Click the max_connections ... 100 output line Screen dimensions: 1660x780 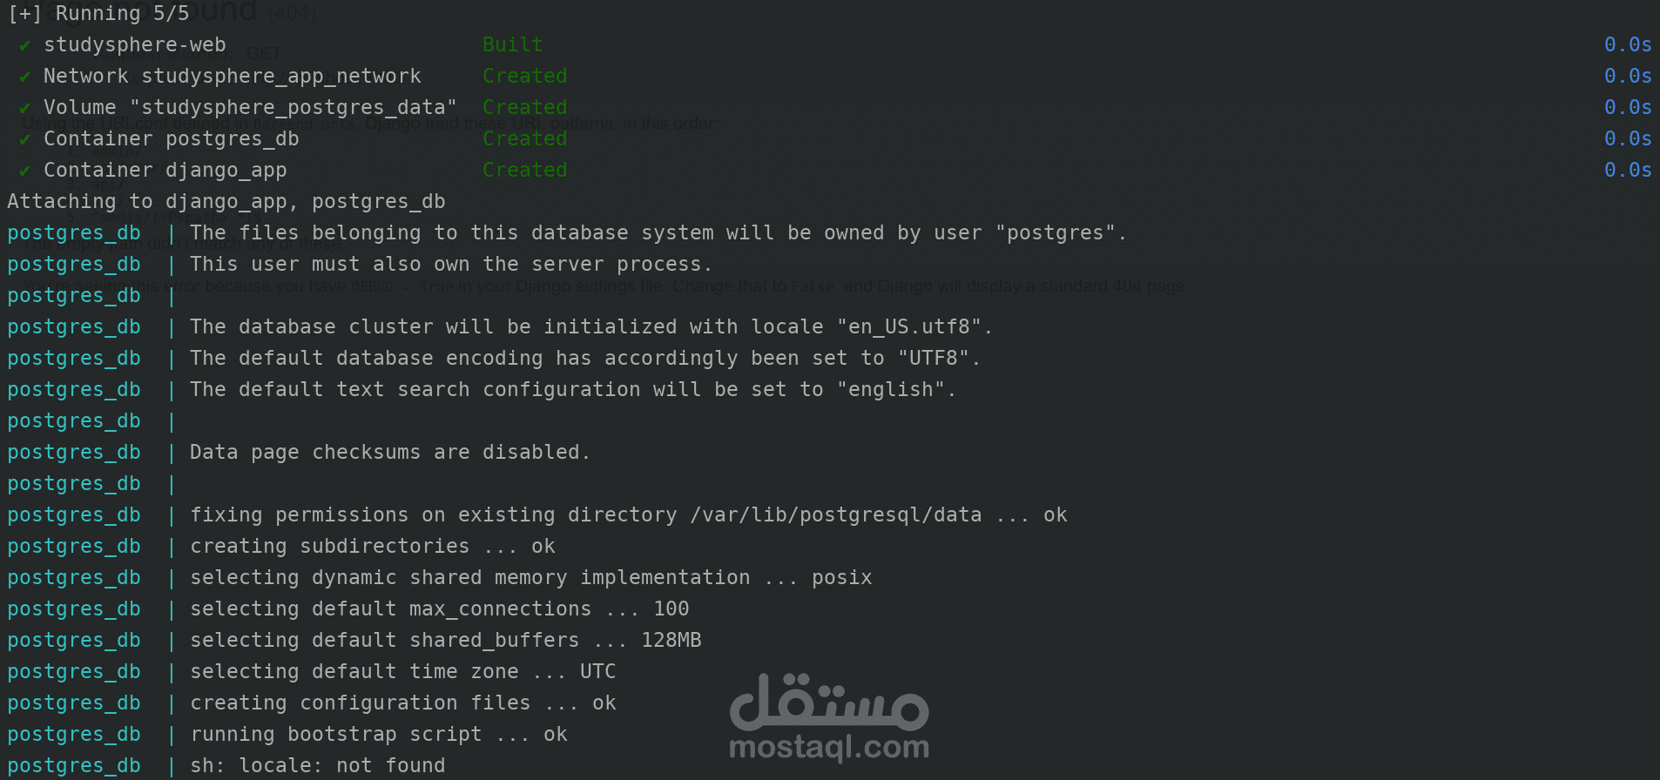[x=440, y=609]
